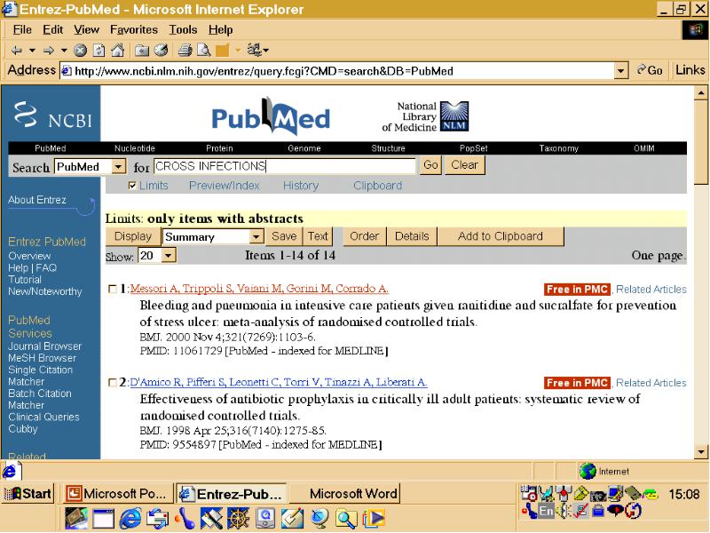Click the Internet zone globe icon
710x533 pixels.
tap(588, 472)
